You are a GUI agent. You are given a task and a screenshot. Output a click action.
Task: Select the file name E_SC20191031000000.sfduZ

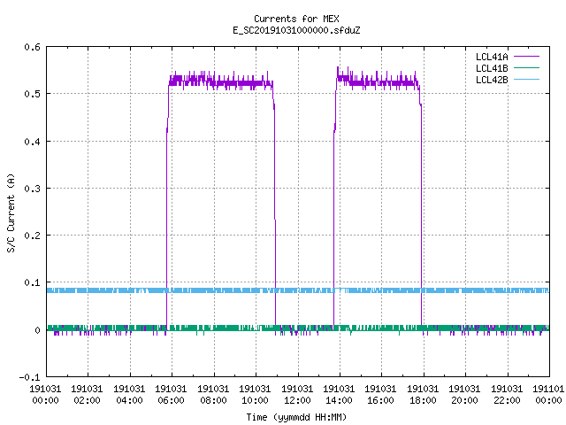(x=296, y=30)
